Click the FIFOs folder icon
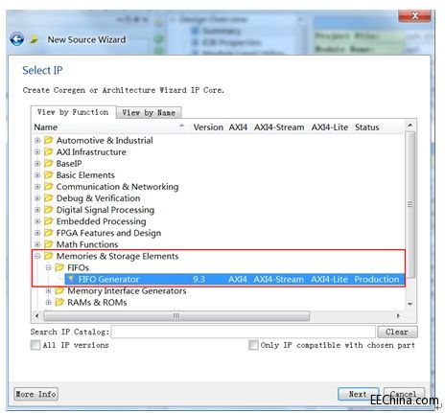The image size is (445, 413). [59, 267]
